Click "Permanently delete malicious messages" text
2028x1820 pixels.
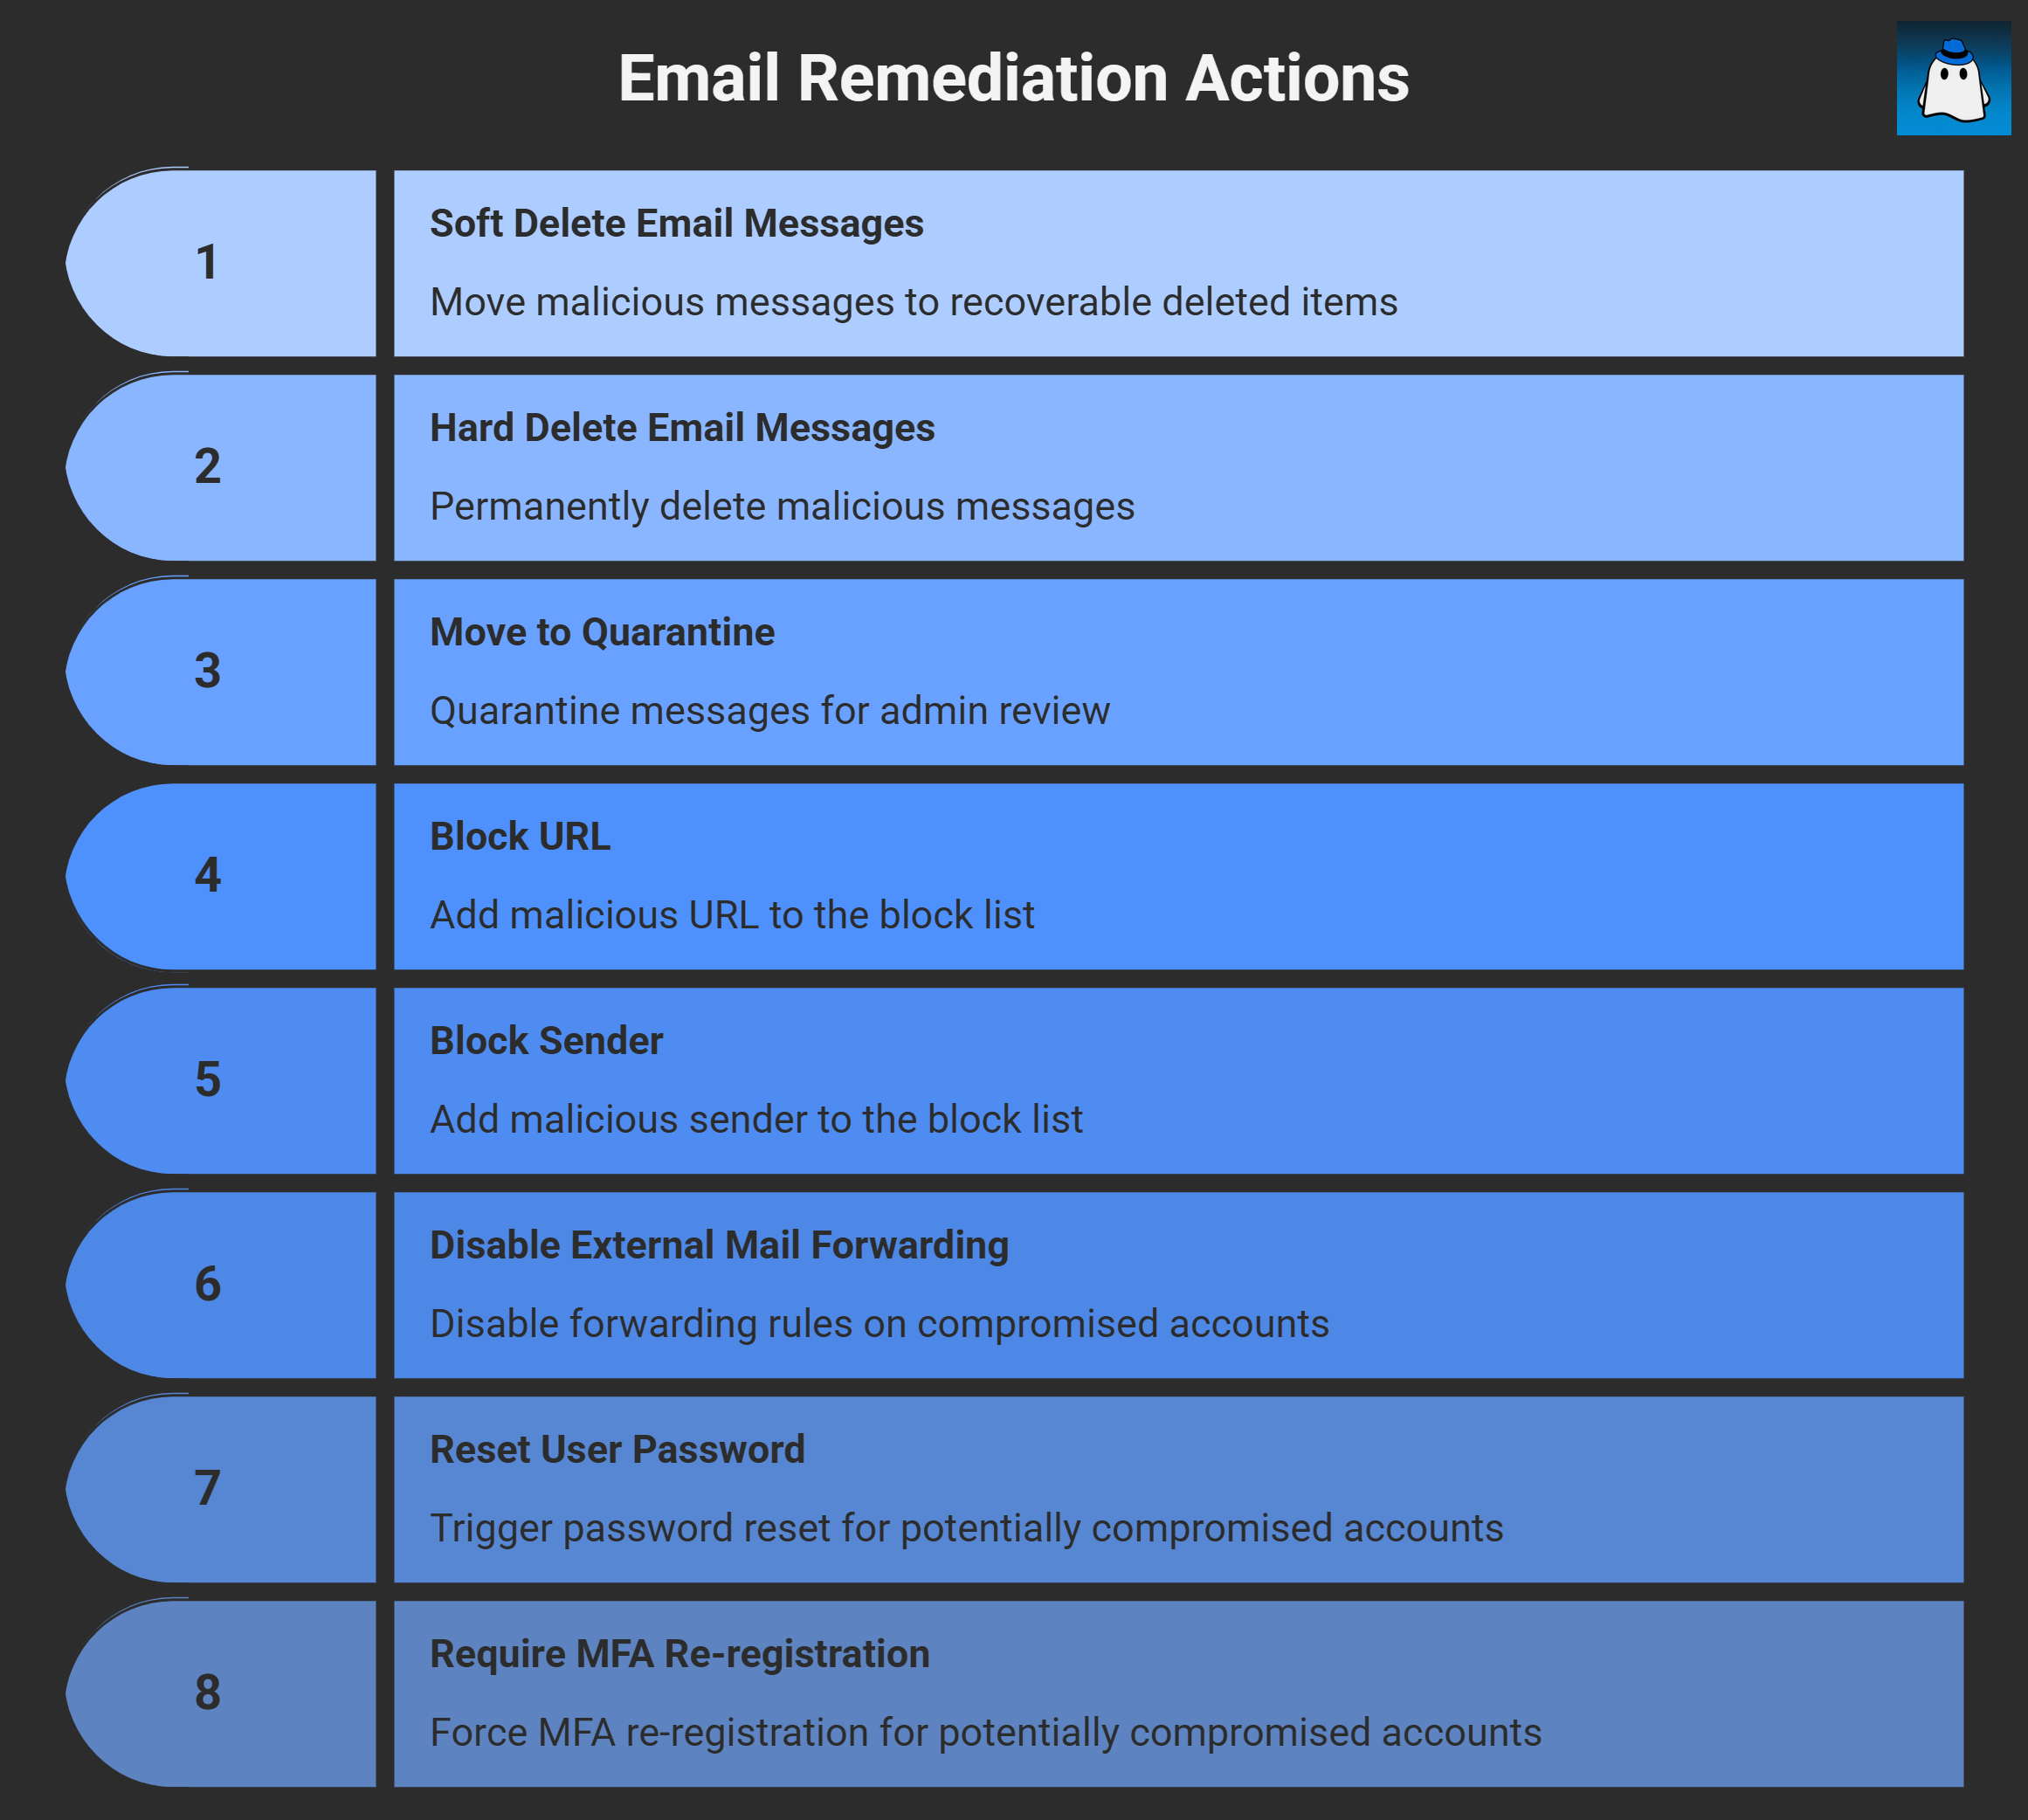click(782, 506)
